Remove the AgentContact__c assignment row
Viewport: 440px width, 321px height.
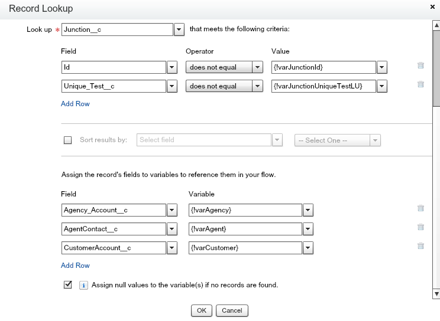coord(420,227)
